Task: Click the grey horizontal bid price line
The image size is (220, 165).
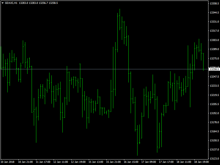Action: coord(104,69)
